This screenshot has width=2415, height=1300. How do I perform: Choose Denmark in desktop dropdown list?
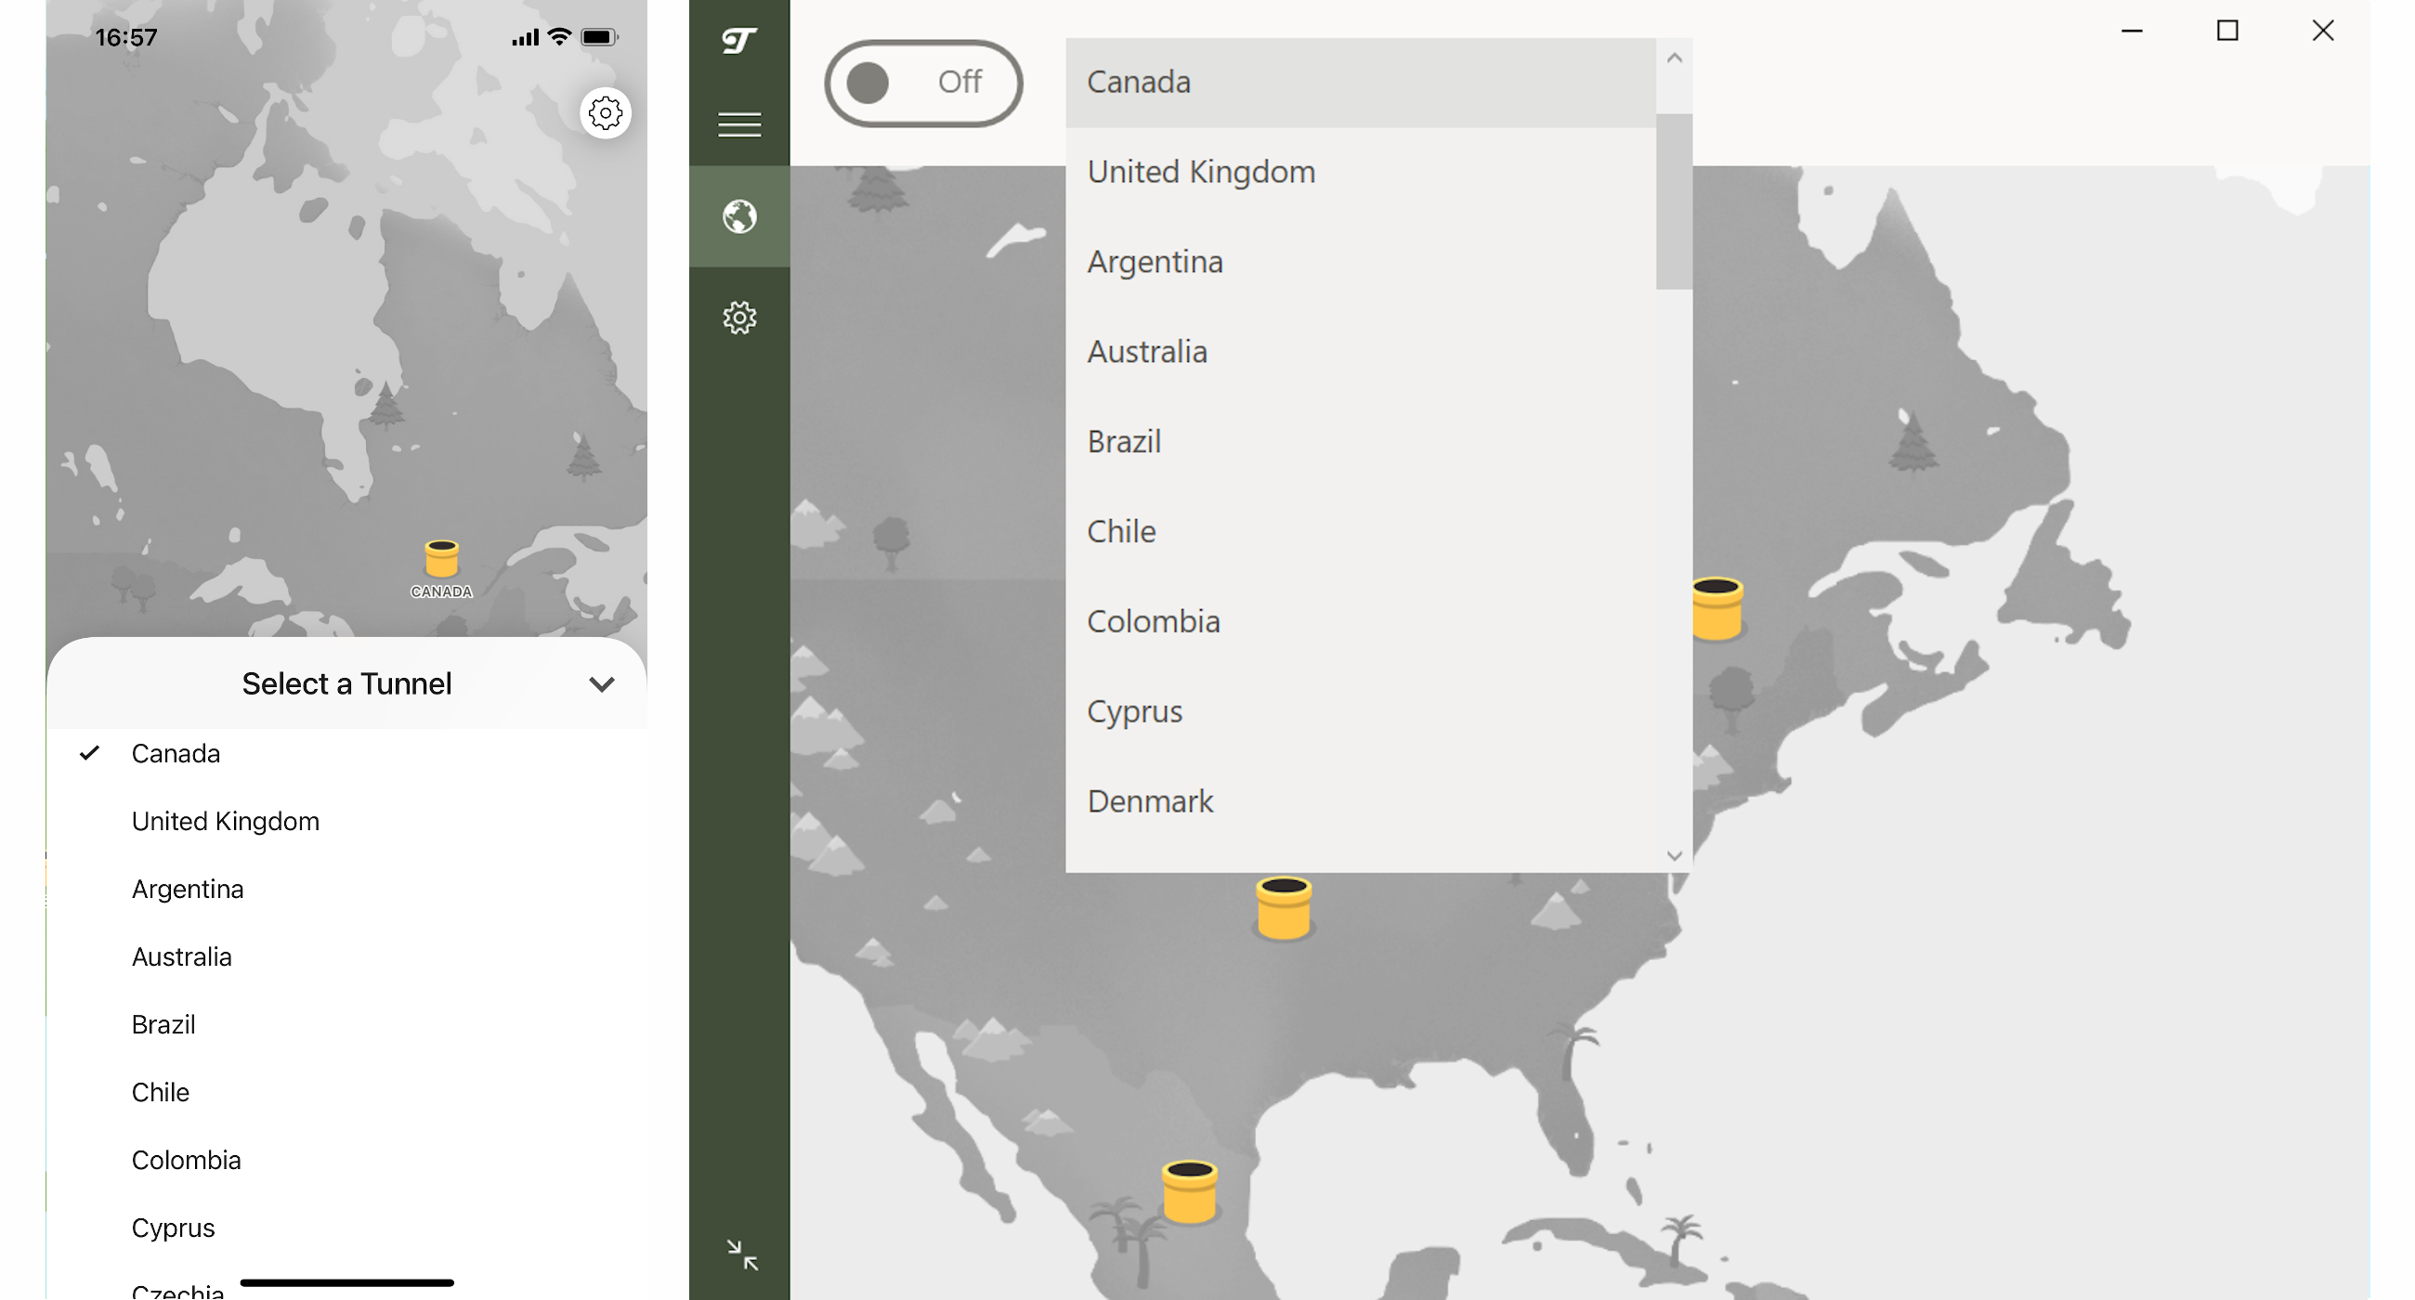(x=1149, y=801)
